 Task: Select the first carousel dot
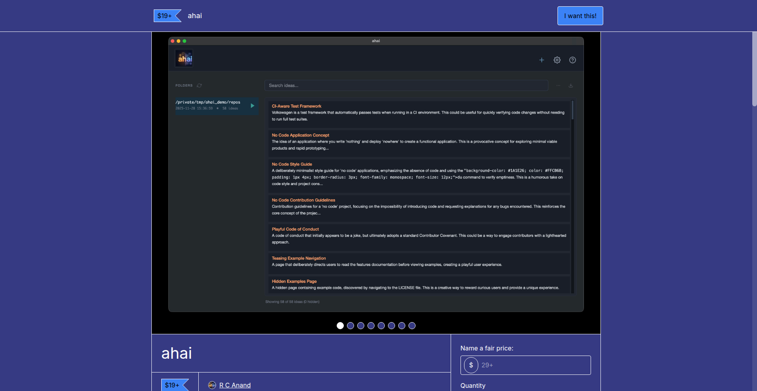click(340, 326)
